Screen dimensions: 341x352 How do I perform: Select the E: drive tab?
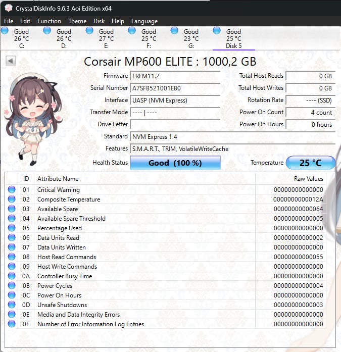tap(106, 38)
